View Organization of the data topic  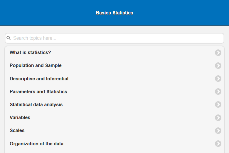click(36, 144)
